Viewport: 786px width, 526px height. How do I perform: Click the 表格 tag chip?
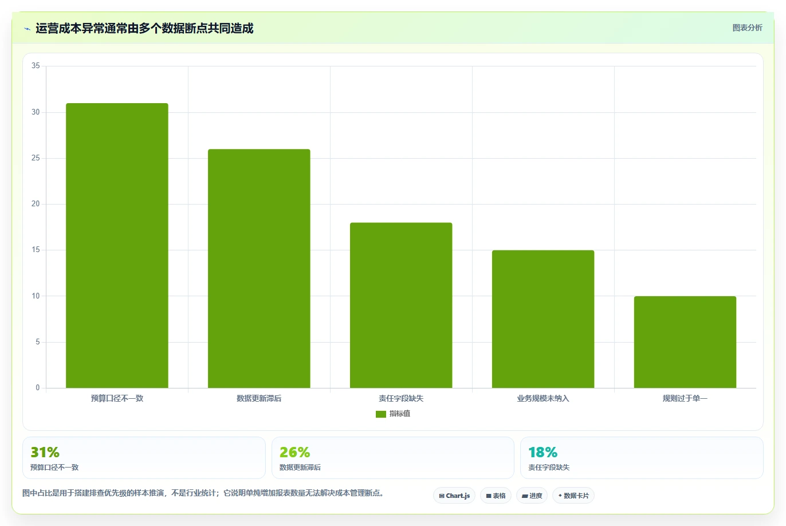[496, 496]
